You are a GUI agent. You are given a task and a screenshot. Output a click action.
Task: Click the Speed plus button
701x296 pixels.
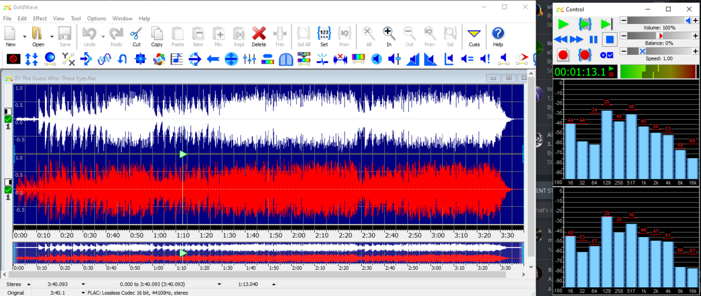click(695, 51)
